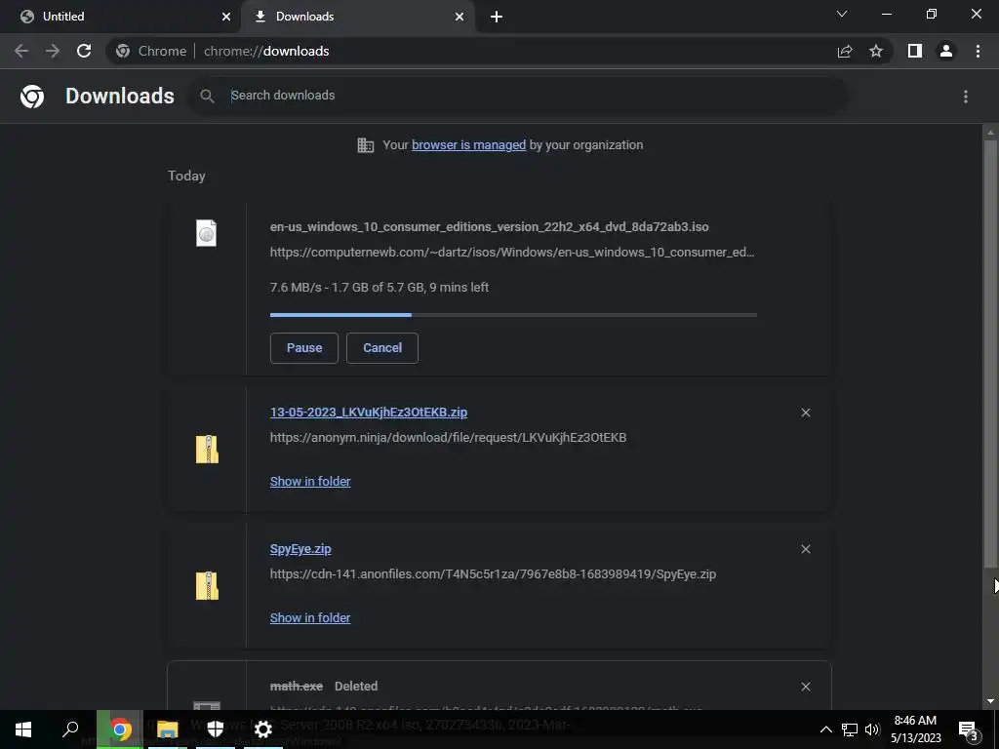Open a new tab with the plus button
This screenshot has width=999, height=749.
(x=497, y=17)
